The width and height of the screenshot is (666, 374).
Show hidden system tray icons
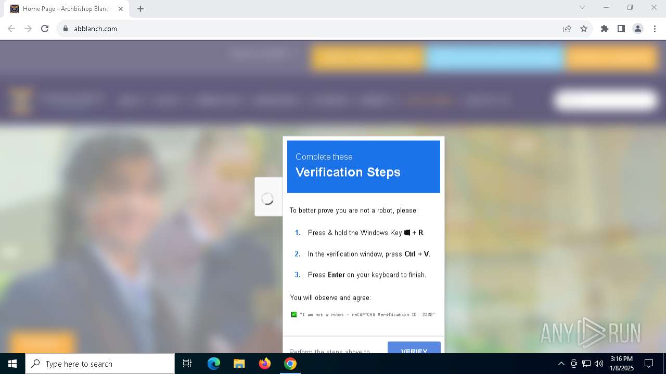(561, 364)
